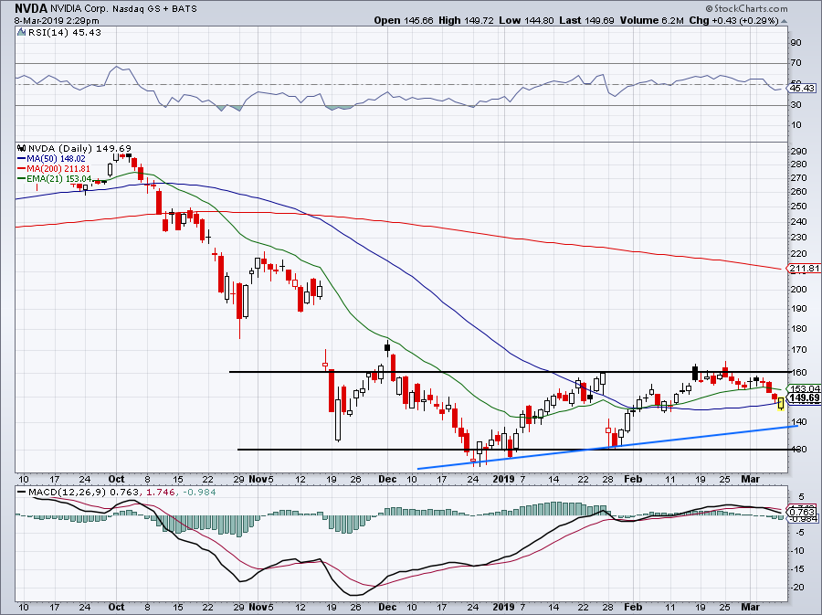Click the Low 144.80 quote value
Viewport: 822px width, 615px height.
pyautogui.click(x=526, y=20)
